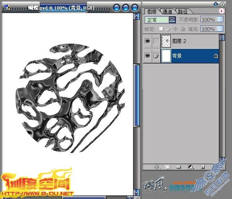
Task: Click the lock icon on 背景 layer
Action: click(216, 56)
